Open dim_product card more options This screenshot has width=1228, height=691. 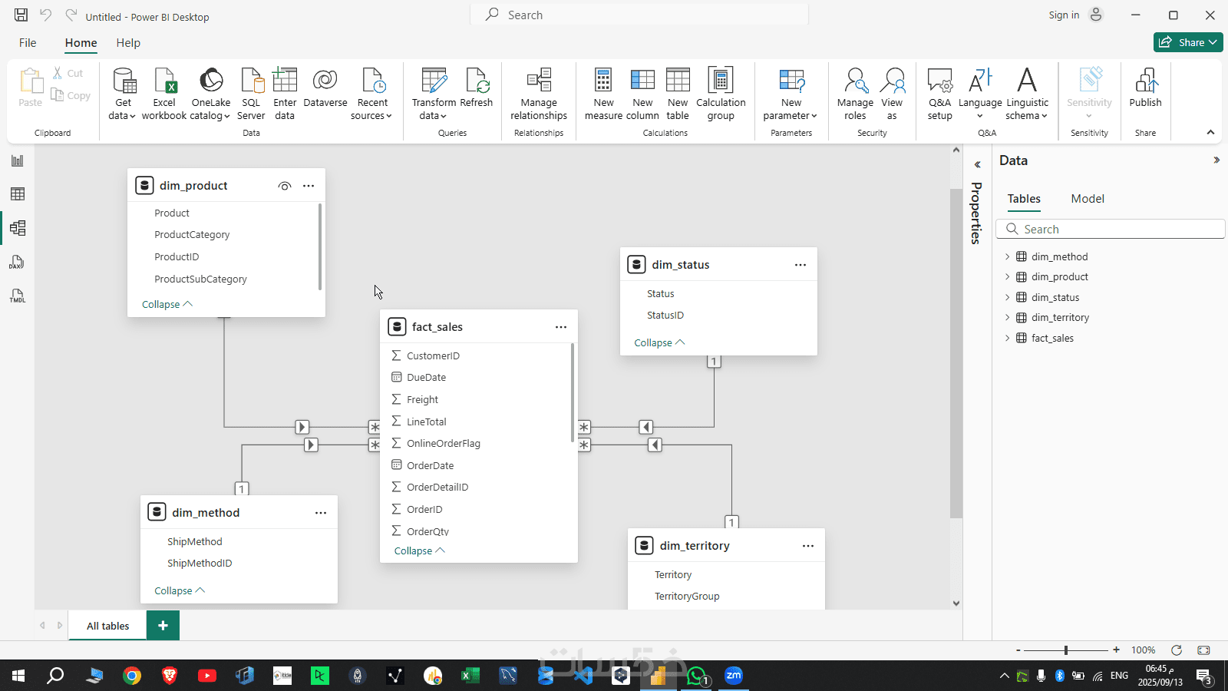(309, 186)
